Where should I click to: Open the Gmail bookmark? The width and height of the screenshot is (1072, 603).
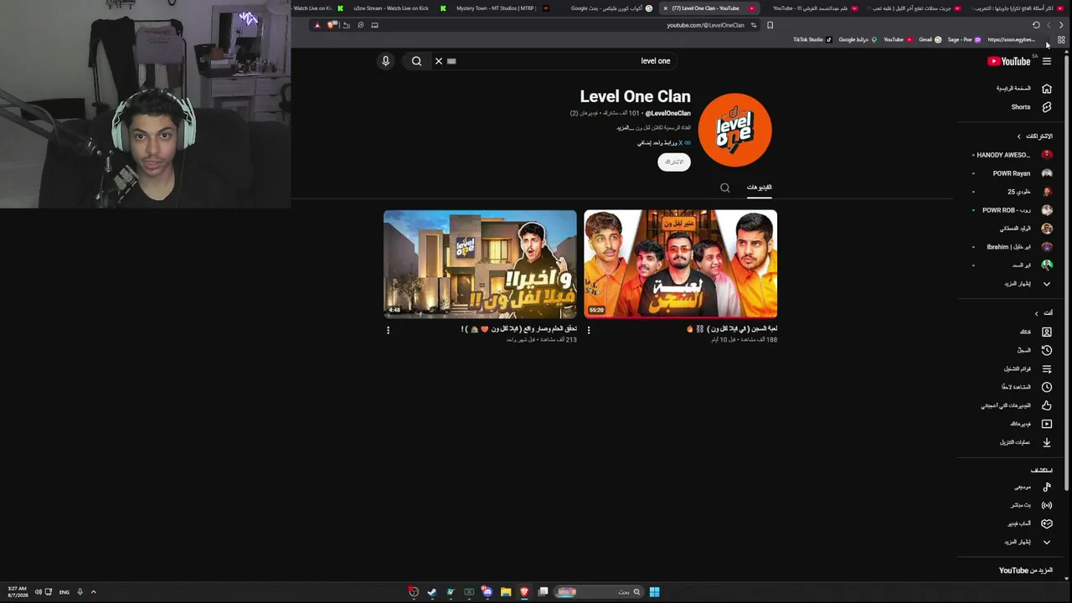coord(930,39)
